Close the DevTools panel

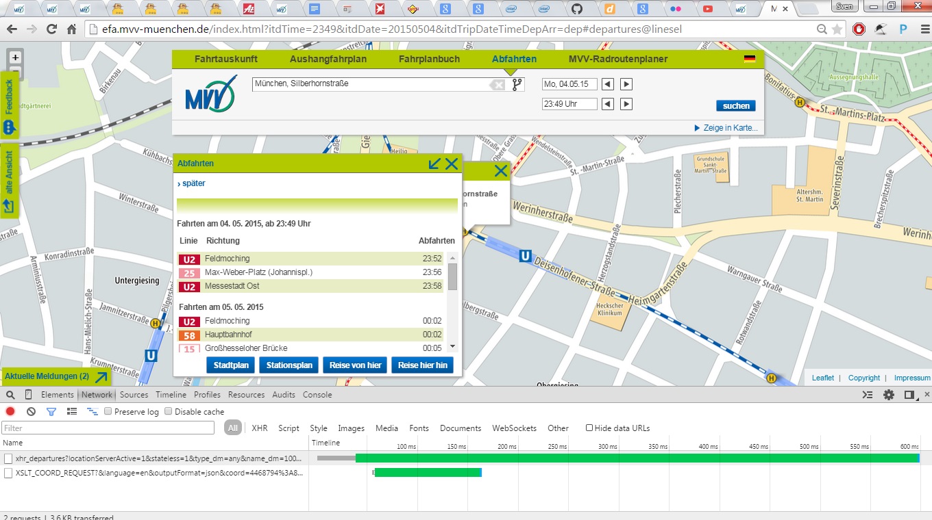tap(927, 395)
